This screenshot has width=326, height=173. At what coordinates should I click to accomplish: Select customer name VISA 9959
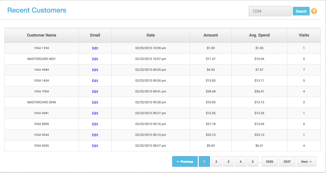42,124
